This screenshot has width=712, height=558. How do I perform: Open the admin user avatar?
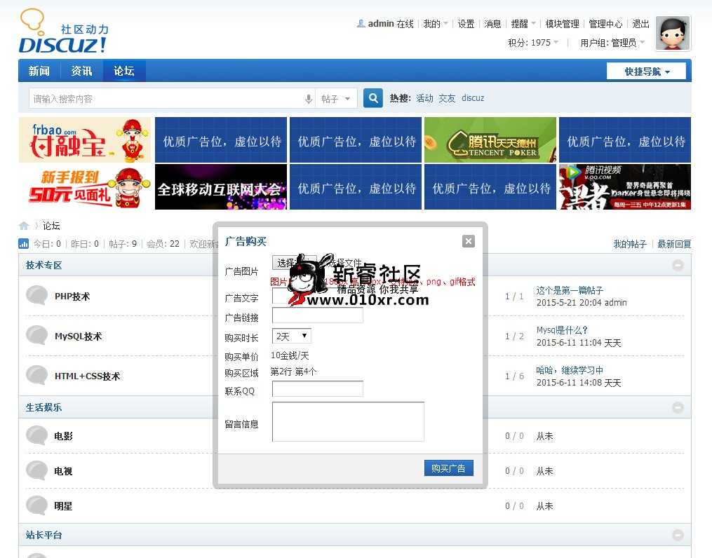pyautogui.click(x=672, y=34)
